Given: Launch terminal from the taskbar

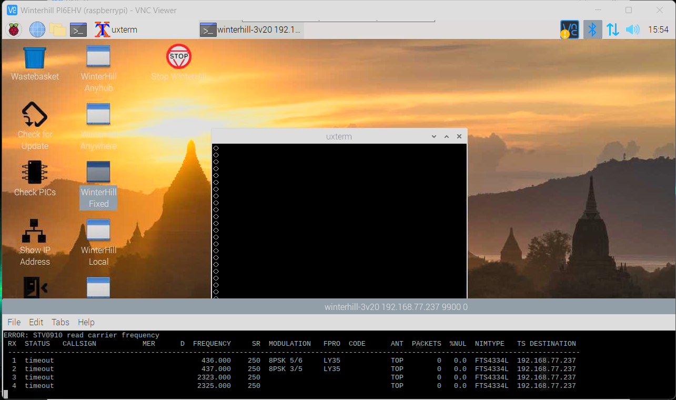Looking at the screenshot, I should [78, 29].
